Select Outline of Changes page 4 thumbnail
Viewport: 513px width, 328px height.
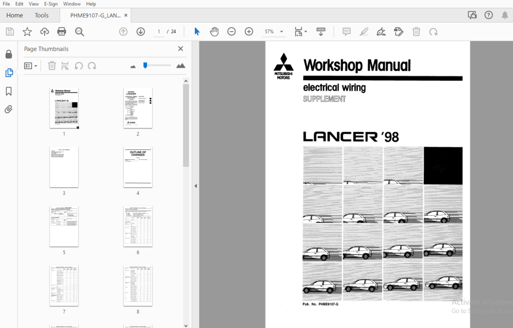[x=138, y=167]
